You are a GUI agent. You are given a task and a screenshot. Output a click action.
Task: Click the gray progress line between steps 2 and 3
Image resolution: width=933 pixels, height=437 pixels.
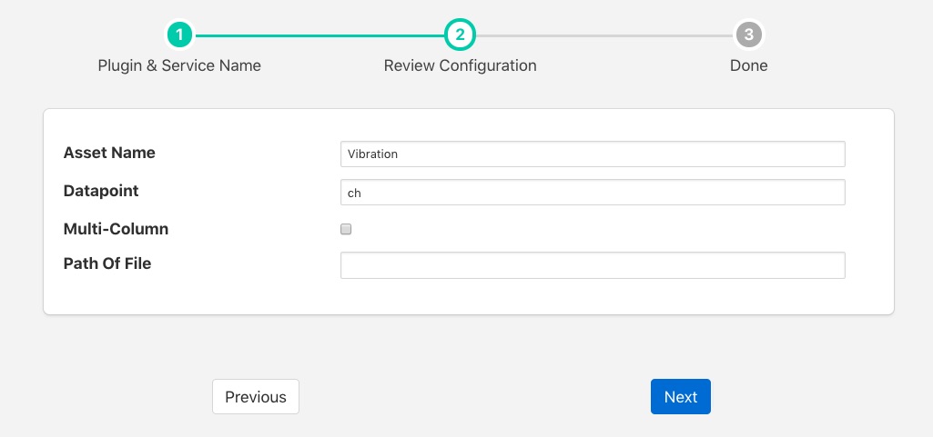[603, 35]
